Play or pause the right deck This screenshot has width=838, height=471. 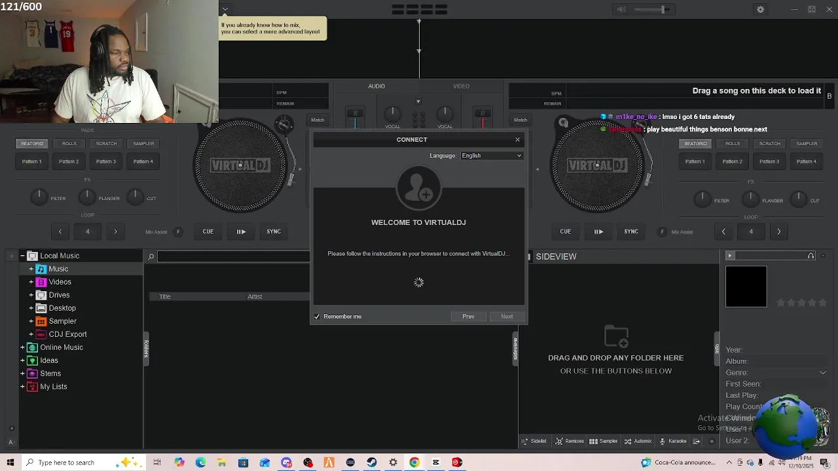coord(598,232)
